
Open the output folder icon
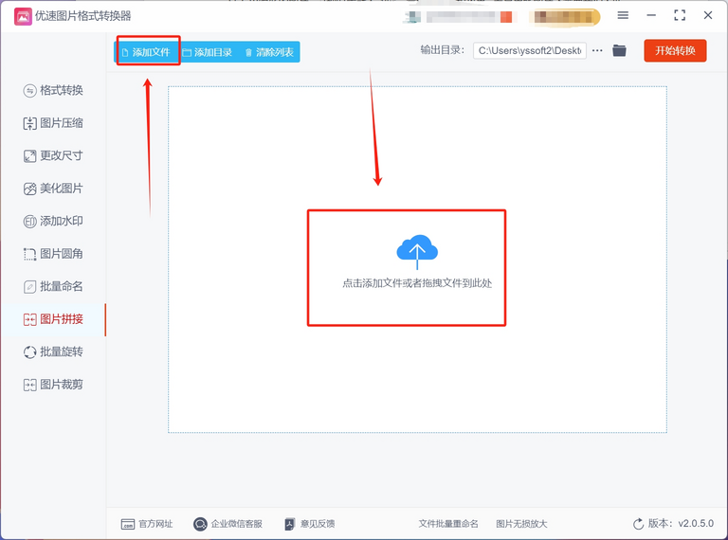point(619,50)
